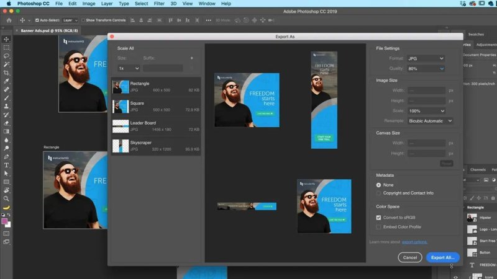
Task: Click the Cancel button
Action: pos(410,257)
